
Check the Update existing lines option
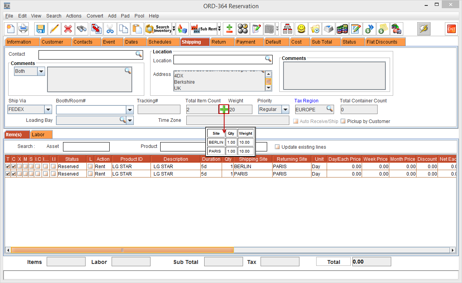(x=277, y=146)
